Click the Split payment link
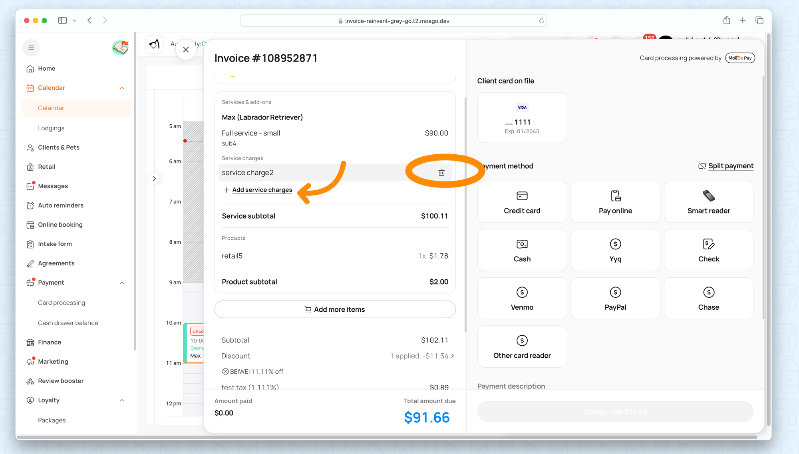Screen dimensions: 799x454 click(730, 166)
